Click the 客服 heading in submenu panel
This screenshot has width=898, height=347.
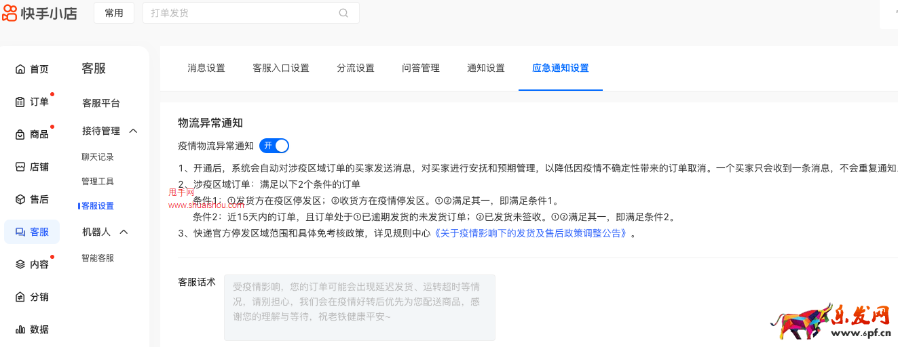94,68
